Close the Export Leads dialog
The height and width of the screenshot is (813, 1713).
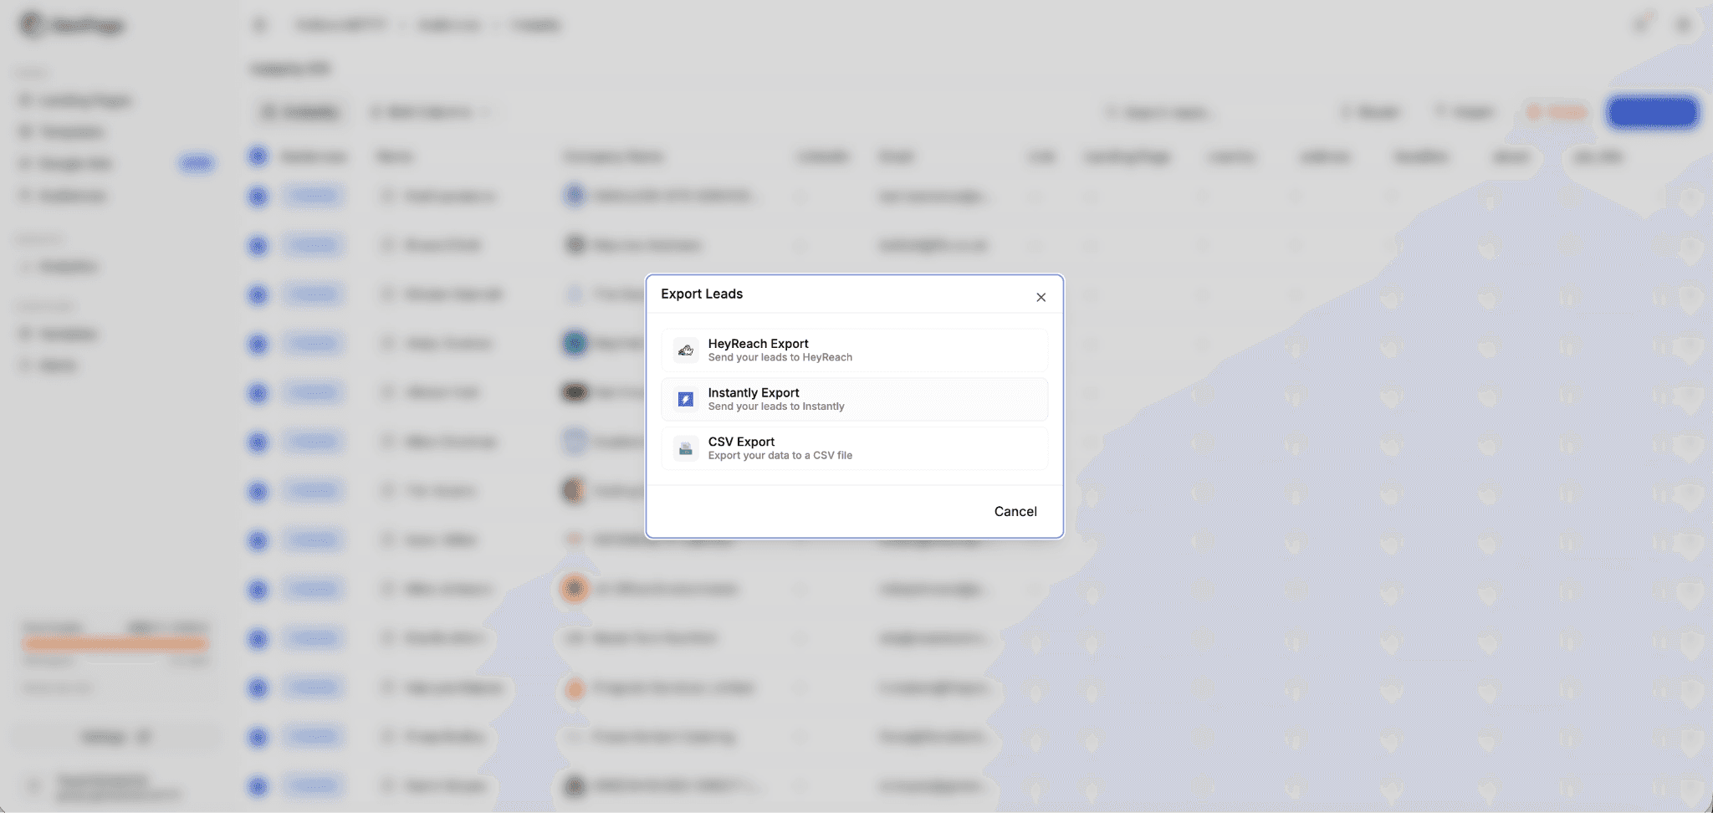tap(1041, 297)
